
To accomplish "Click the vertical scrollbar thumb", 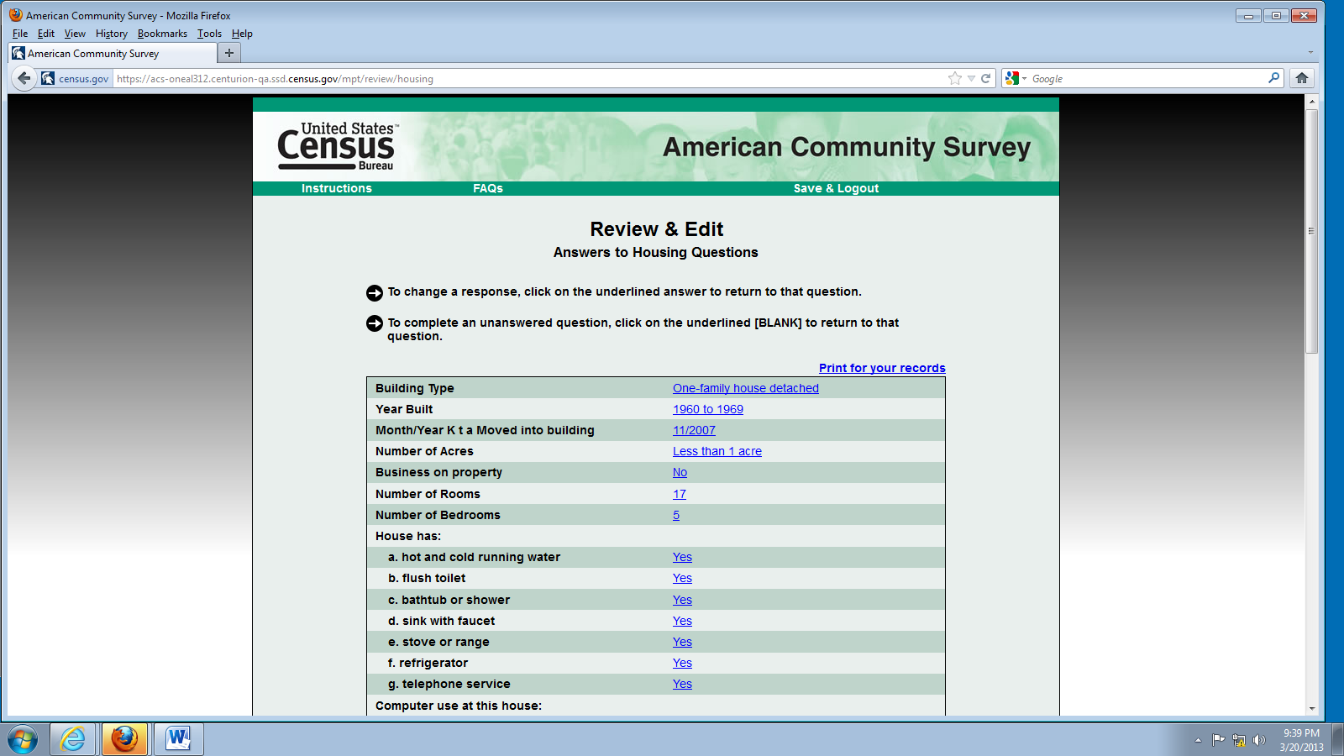I will 1312,231.
